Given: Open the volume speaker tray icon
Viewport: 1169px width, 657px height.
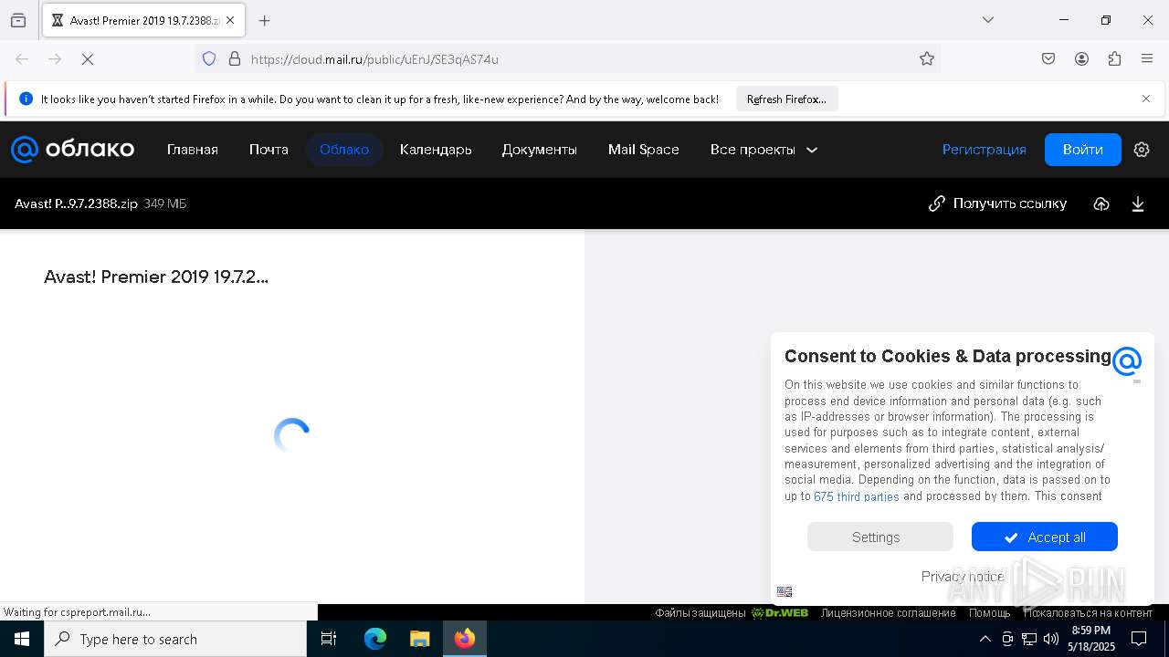Looking at the screenshot, I should click(1051, 639).
